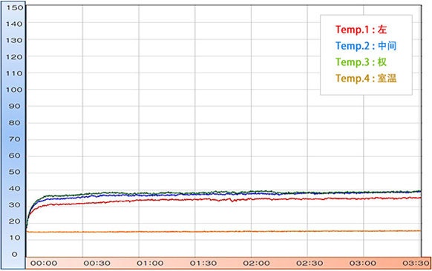Click the 150 y-axis label
The width and height of the screenshot is (432, 271).
tap(15, 7)
